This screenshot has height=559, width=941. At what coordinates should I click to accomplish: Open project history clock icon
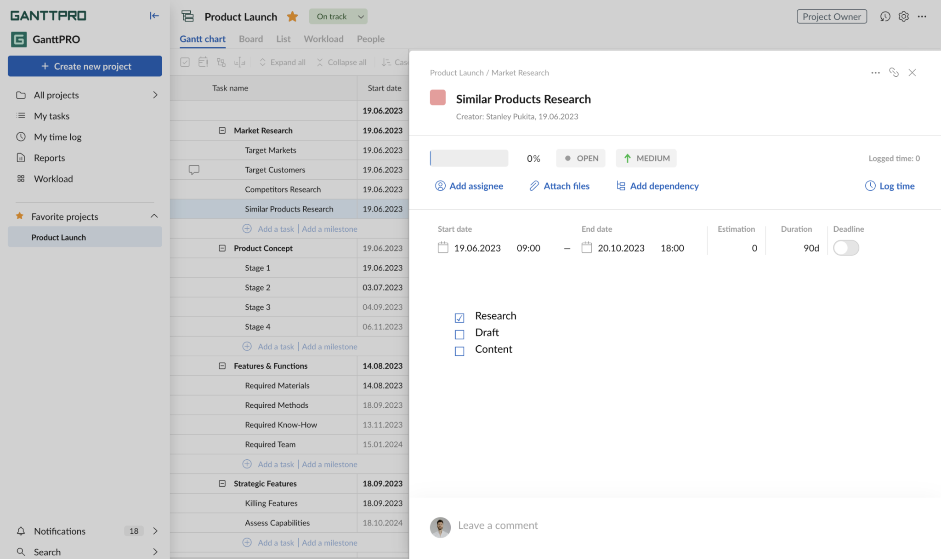[x=885, y=17]
